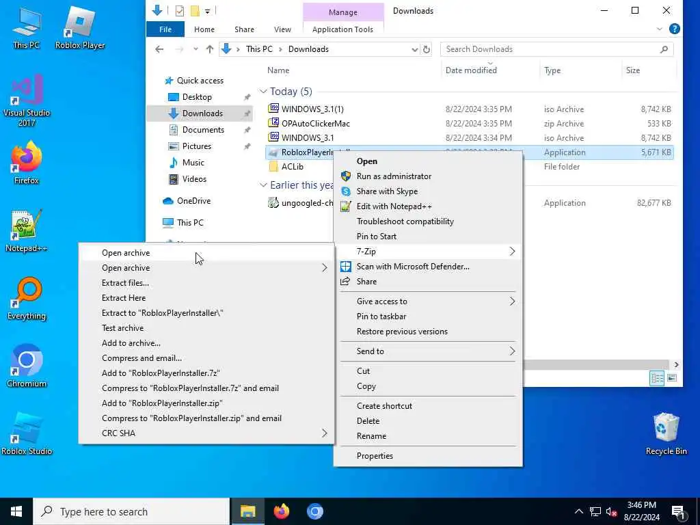The height and width of the screenshot is (525, 700).
Task: Go up one folder level arrow
Action: (209, 49)
